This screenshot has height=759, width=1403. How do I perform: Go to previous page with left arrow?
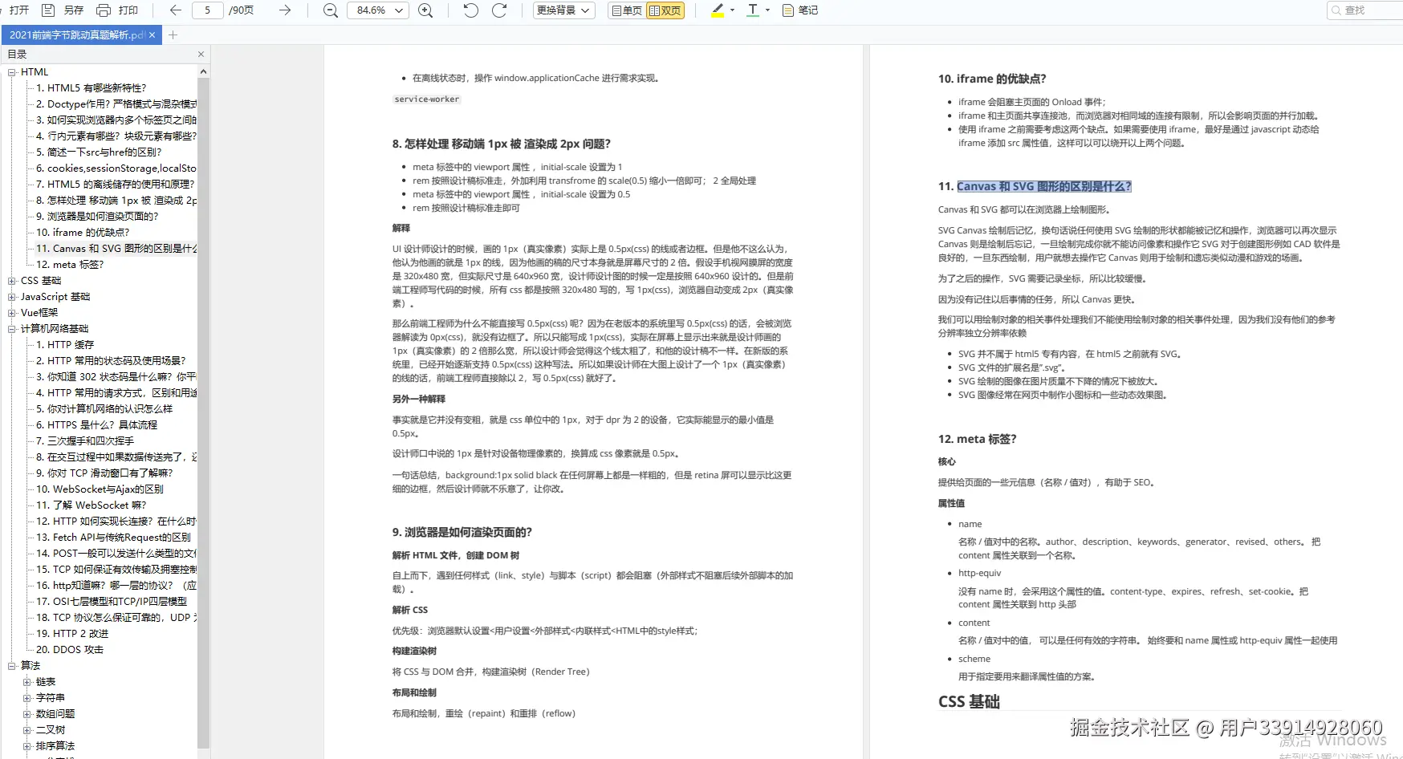176,10
